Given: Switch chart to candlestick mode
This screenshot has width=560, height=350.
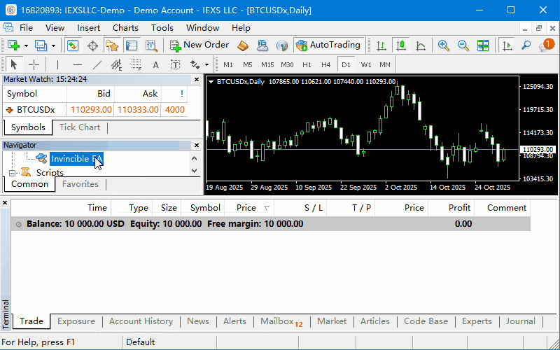Looking at the screenshot, I should tap(400, 45).
